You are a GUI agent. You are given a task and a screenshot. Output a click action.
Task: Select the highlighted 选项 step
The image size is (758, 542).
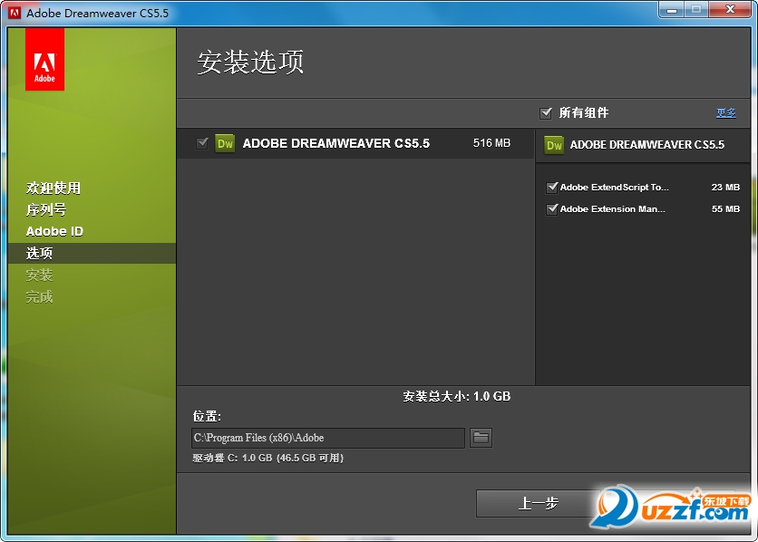pos(92,253)
